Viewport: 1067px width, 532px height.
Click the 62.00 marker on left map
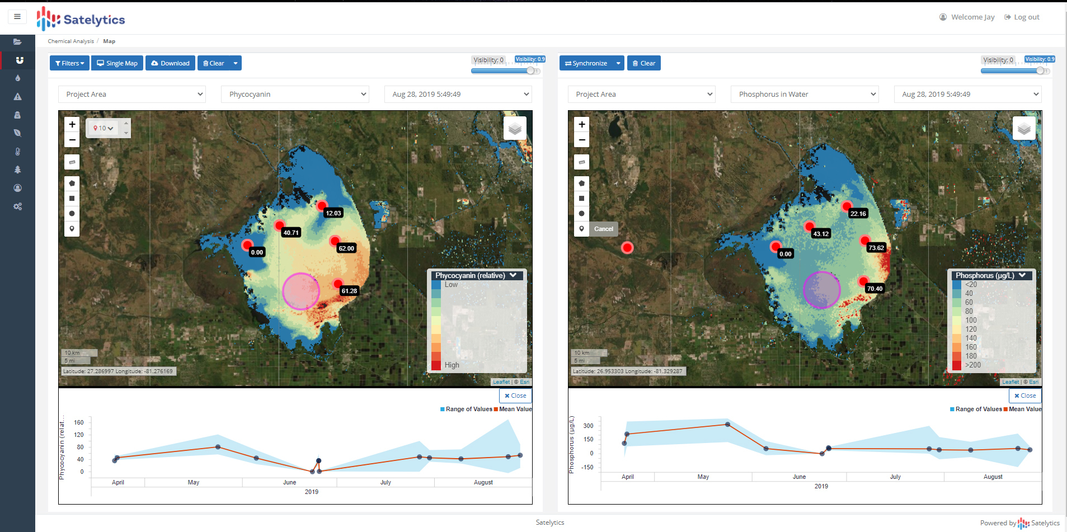point(335,241)
